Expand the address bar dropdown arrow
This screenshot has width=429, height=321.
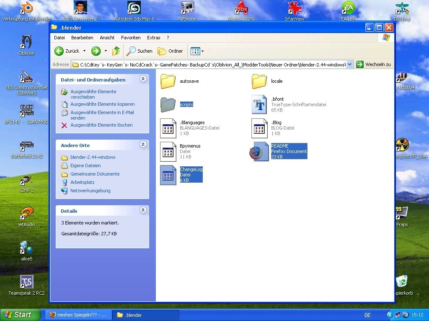click(x=349, y=64)
